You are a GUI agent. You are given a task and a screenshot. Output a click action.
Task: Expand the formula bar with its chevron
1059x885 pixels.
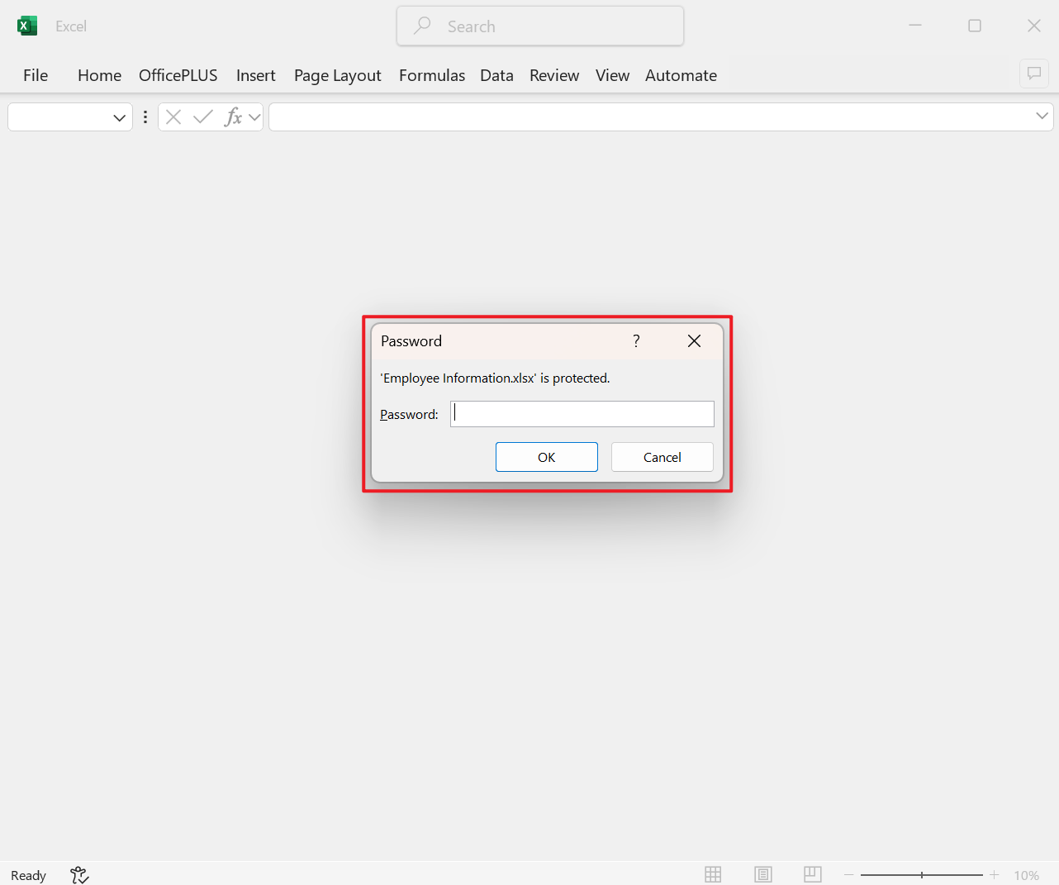click(1041, 116)
